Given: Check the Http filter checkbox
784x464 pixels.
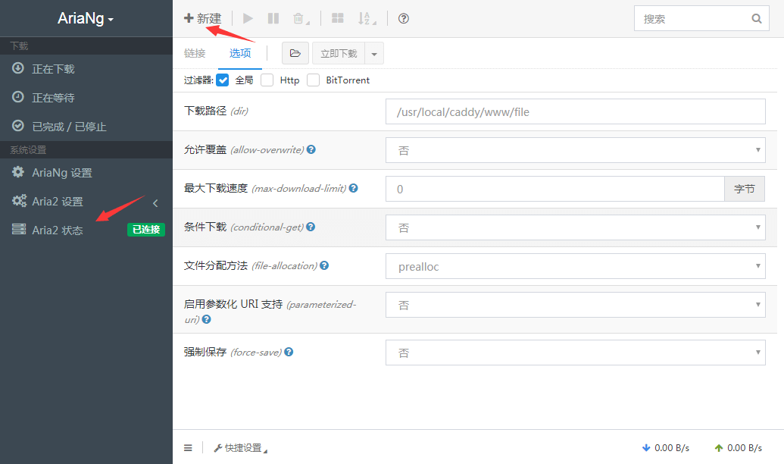Looking at the screenshot, I should (267, 80).
